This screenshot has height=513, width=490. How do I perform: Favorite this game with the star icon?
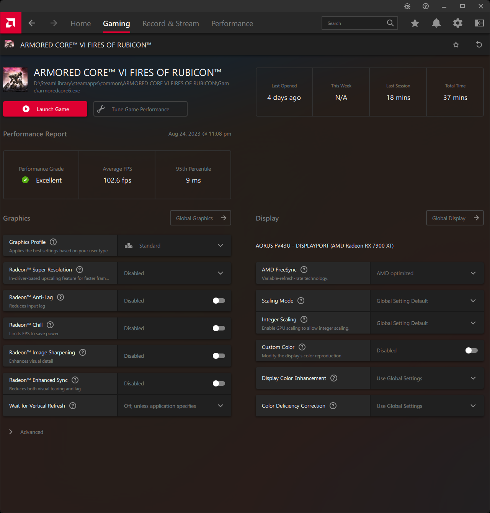point(456,44)
